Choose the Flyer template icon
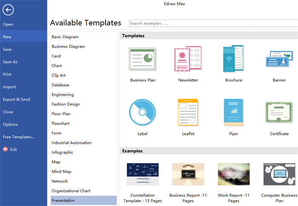This screenshot has height=206, width=298. pyautogui.click(x=233, y=112)
